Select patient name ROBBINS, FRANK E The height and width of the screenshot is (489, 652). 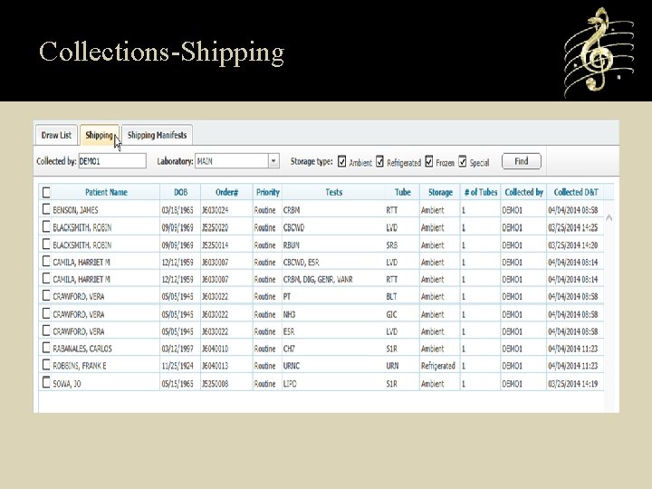(80, 366)
